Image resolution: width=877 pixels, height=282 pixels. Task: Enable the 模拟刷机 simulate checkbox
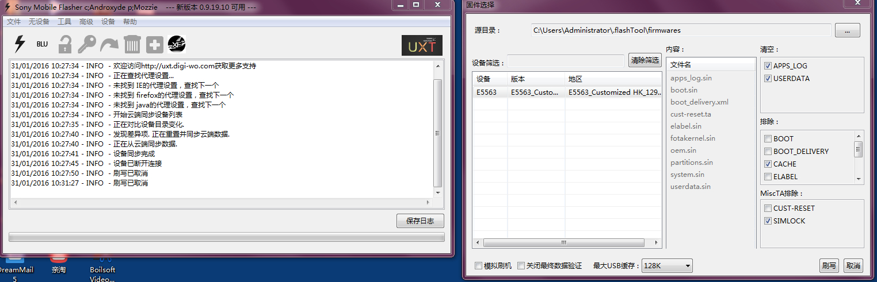coord(478,265)
